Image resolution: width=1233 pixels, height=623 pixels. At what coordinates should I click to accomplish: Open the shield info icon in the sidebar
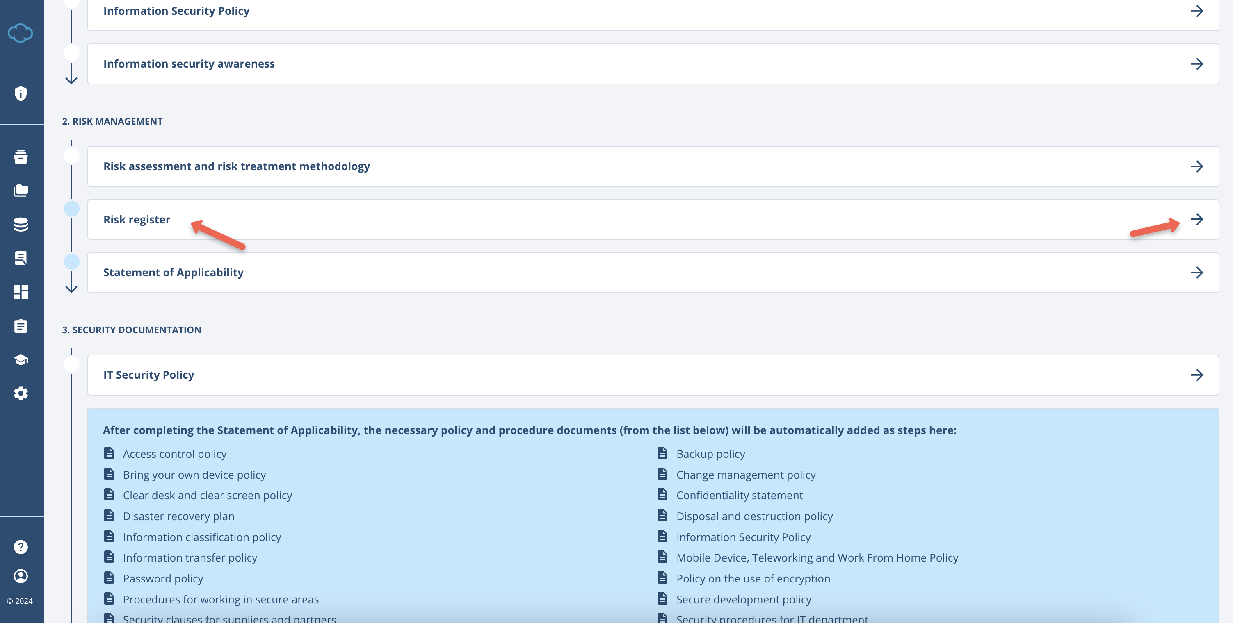point(21,94)
